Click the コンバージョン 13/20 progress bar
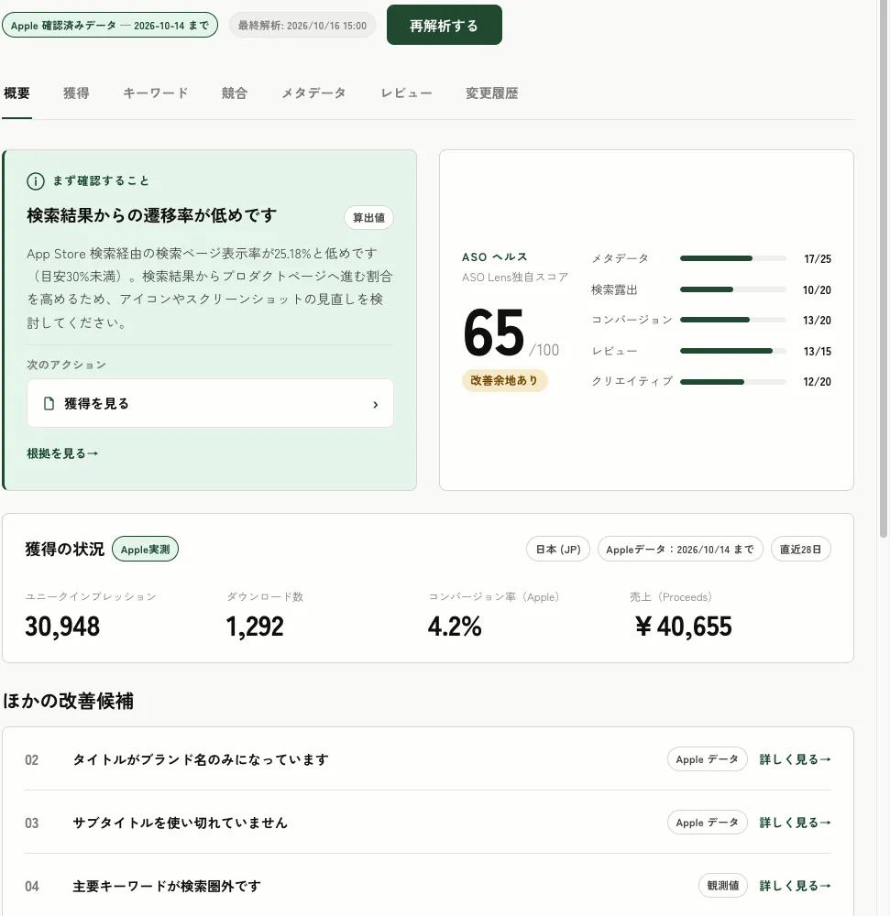 (x=732, y=320)
